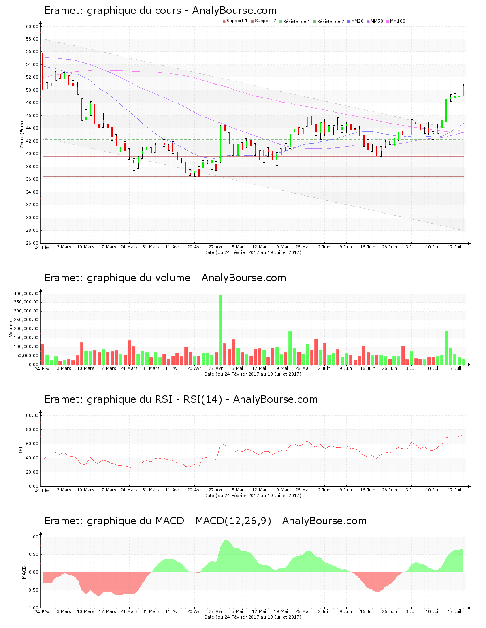Image resolution: width=486 pixels, height=628 pixels.
Task: Click the -0.50 MACD axis label
Action: point(33,590)
